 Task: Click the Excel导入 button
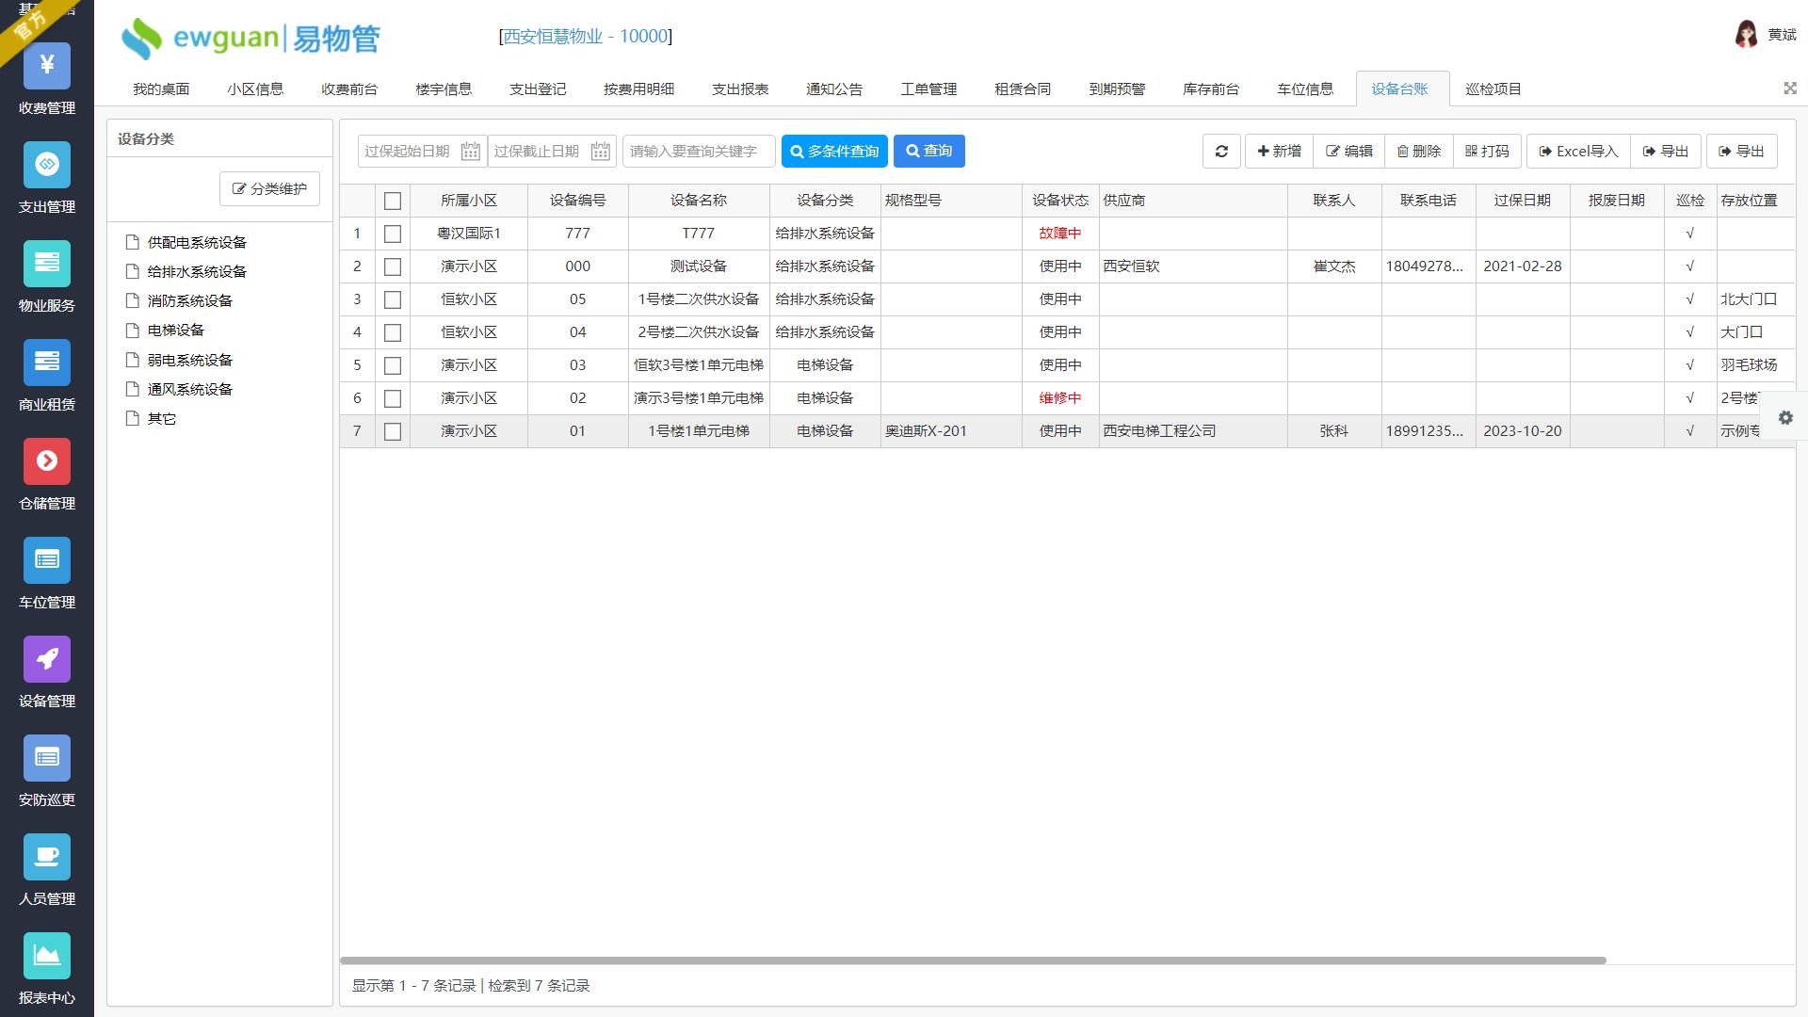click(x=1578, y=152)
